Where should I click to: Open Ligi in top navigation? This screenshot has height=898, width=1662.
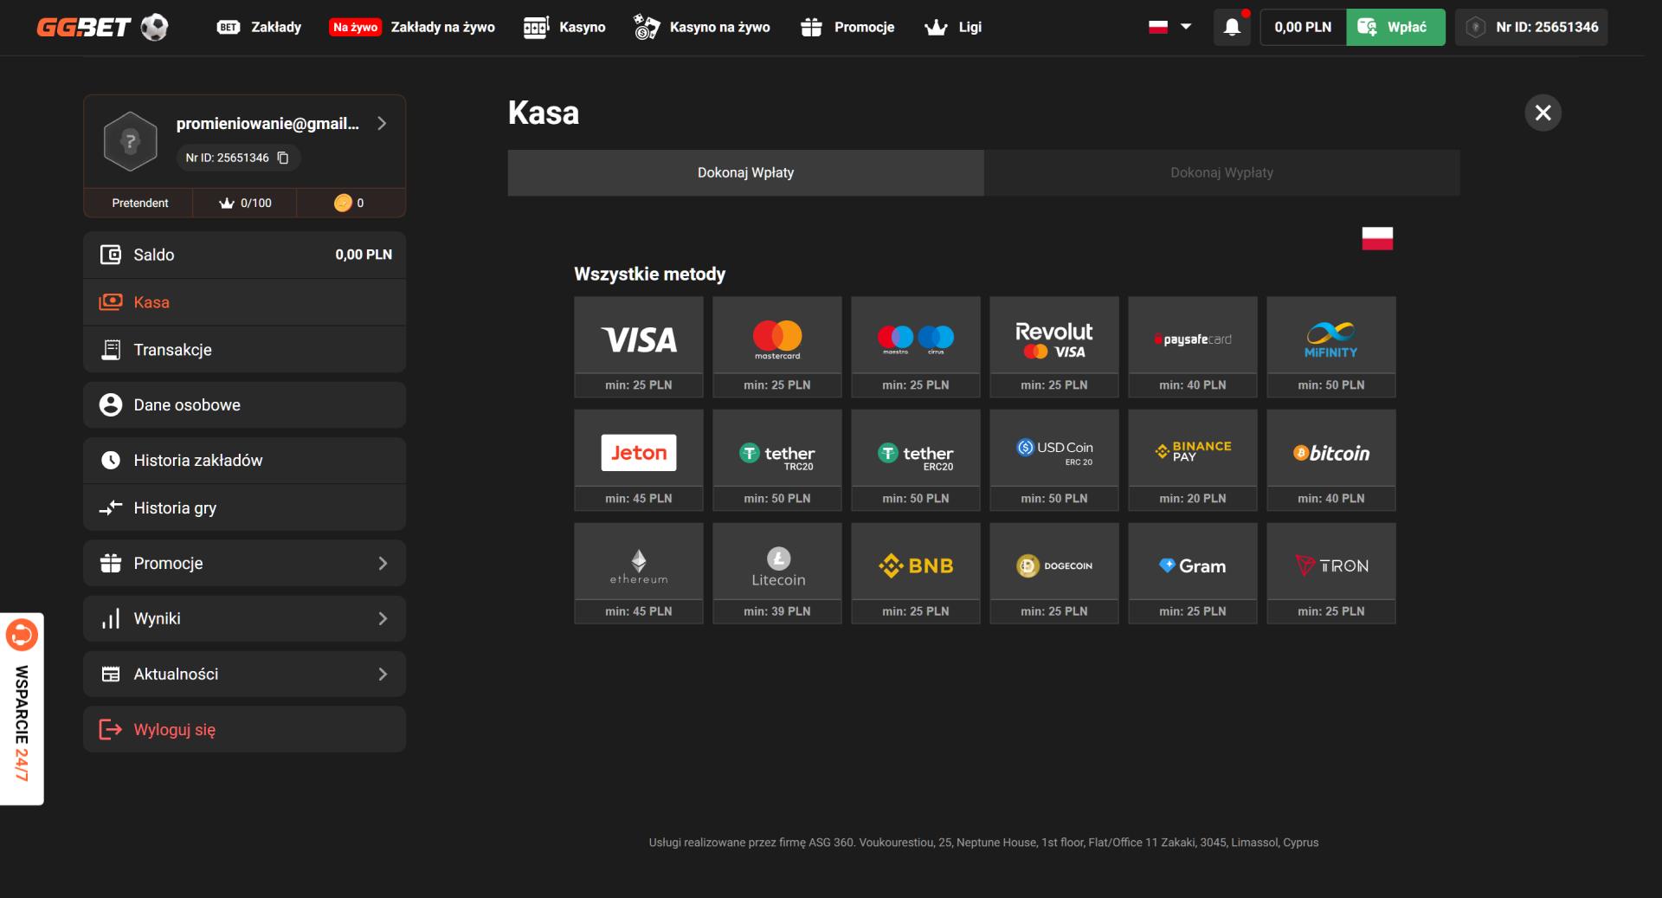(x=953, y=27)
